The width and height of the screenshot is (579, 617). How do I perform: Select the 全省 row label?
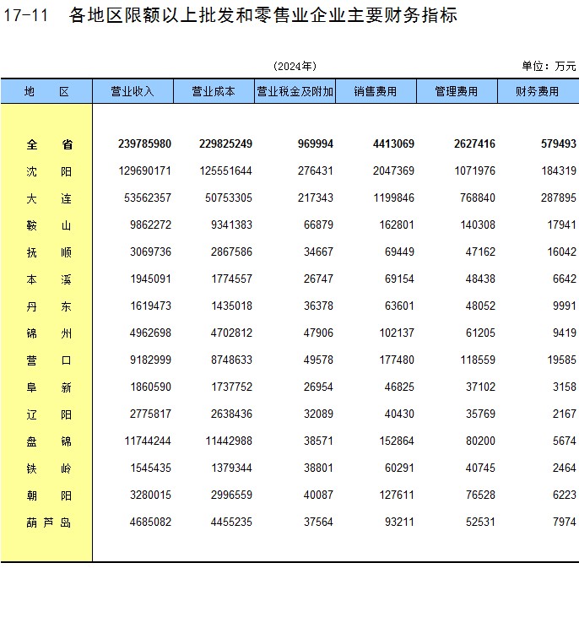point(49,144)
